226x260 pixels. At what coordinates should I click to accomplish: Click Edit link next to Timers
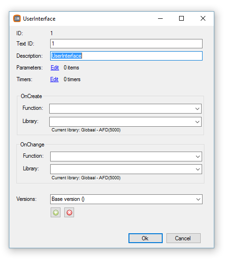point(54,79)
